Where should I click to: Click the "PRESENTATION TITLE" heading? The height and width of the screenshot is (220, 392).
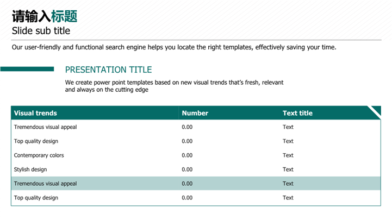108,70
